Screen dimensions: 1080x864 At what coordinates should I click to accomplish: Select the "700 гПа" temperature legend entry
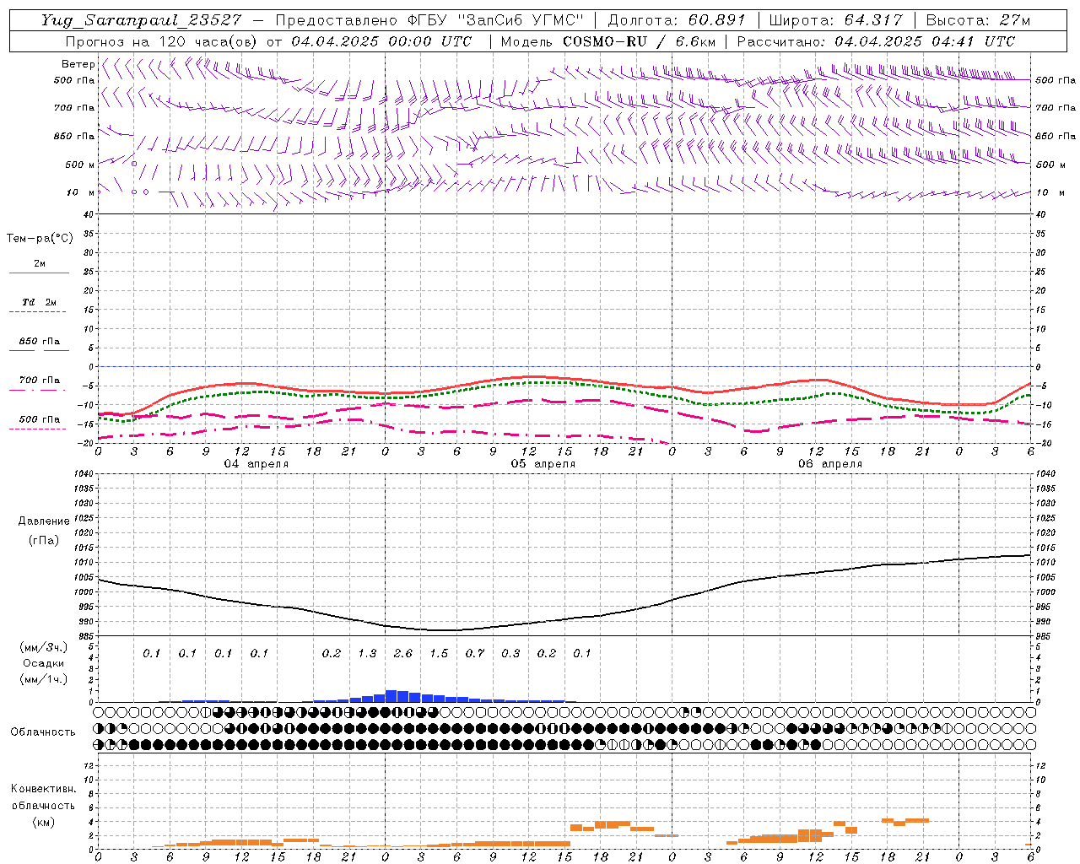(40, 381)
